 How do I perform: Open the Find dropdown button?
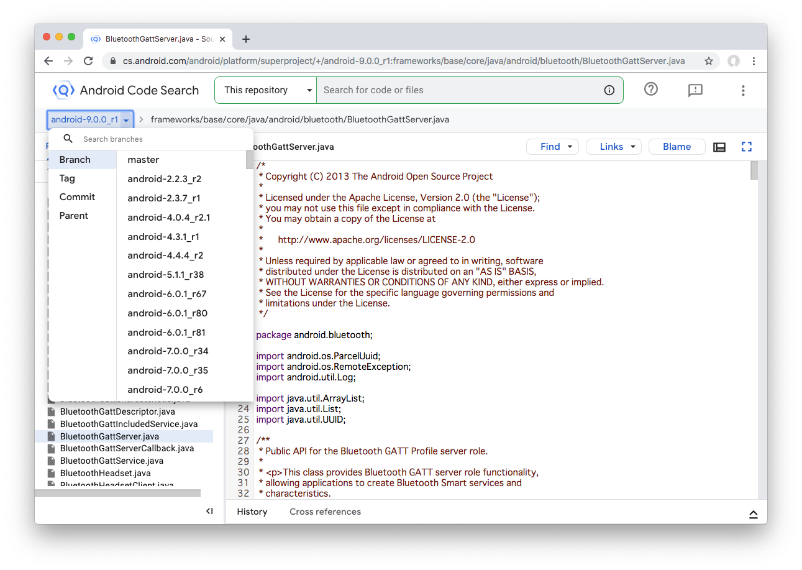point(552,147)
